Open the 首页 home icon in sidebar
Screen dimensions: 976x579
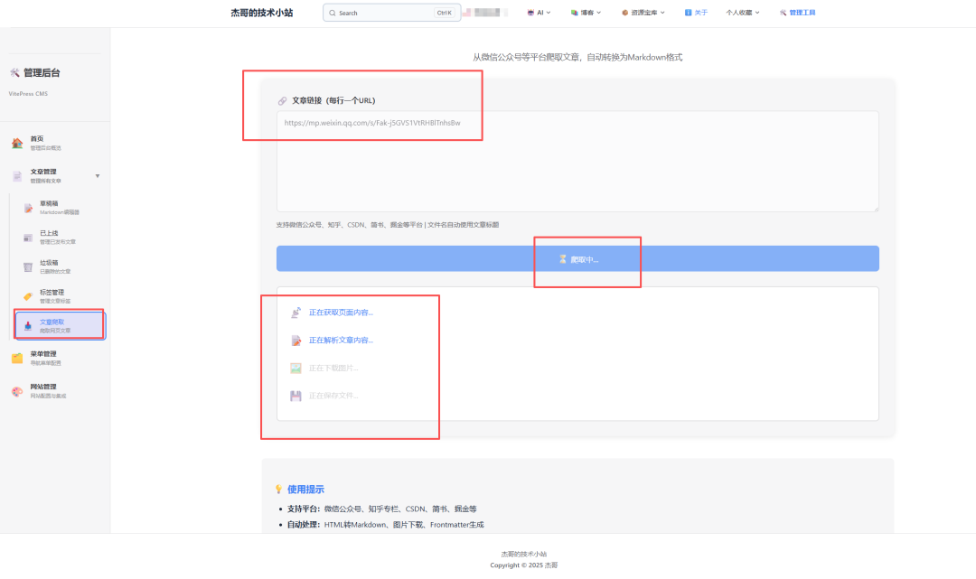(17, 143)
